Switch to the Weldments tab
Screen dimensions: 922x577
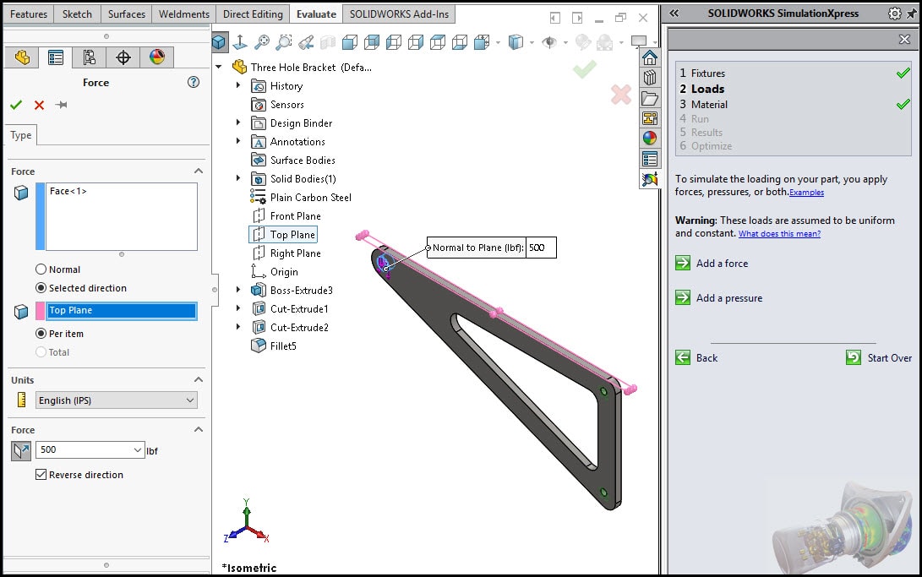[184, 14]
